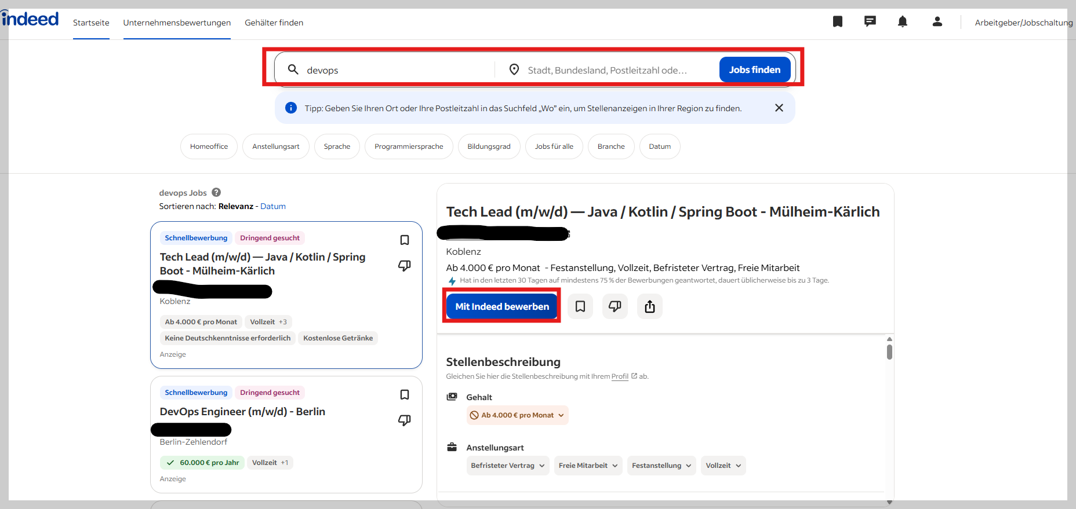Viewport: 1076px width, 509px height.
Task: Expand the Freie Mitarbeit chip
Action: coord(588,466)
